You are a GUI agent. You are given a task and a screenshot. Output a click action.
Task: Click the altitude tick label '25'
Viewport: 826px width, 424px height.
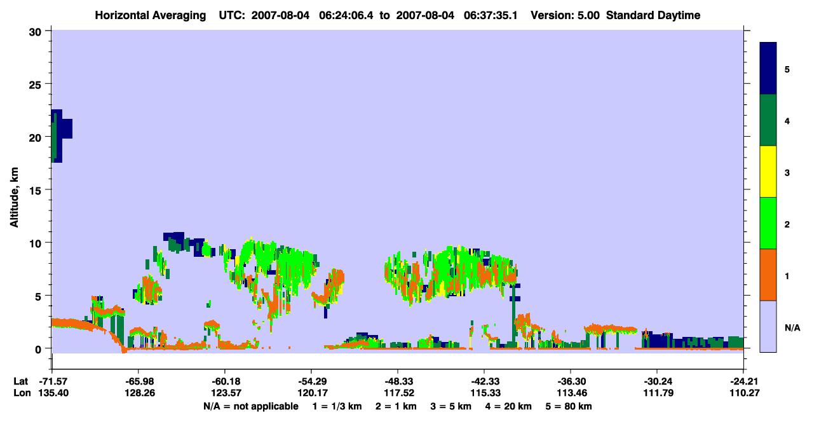36,85
